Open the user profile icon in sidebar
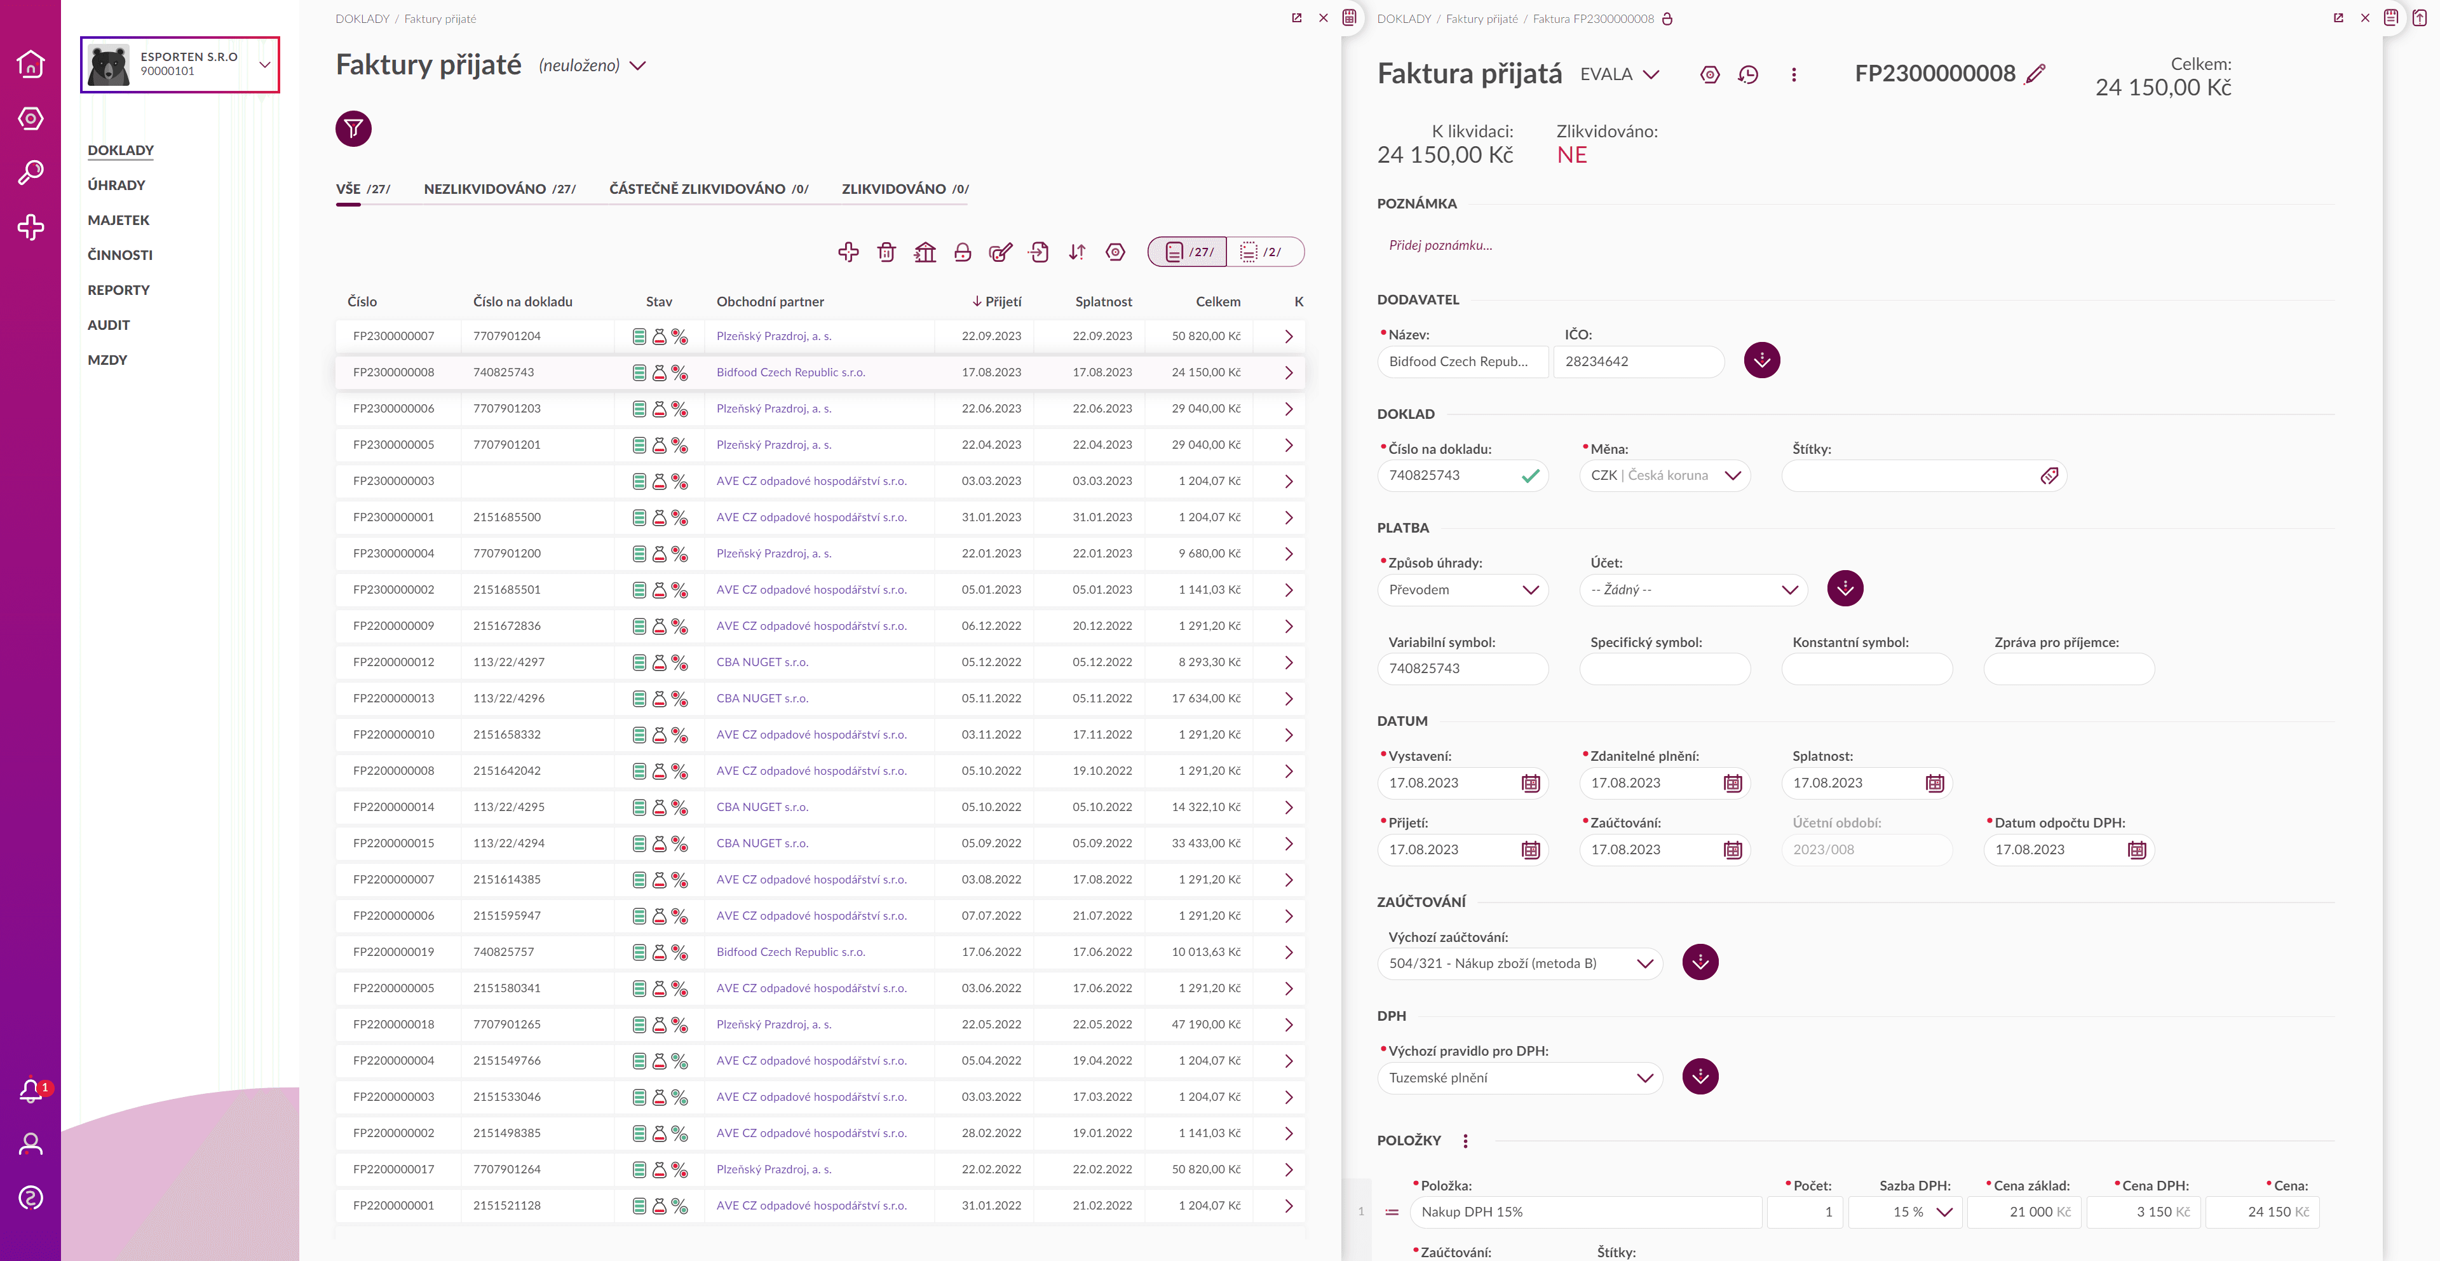2440x1261 pixels. pyautogui.click(x=30, y=1143)
